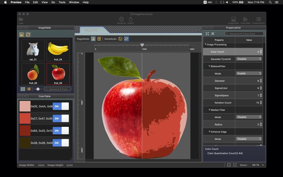The image size is (283, 177).
Task: Switch ImageTable to list view
Action: [29, 89]
